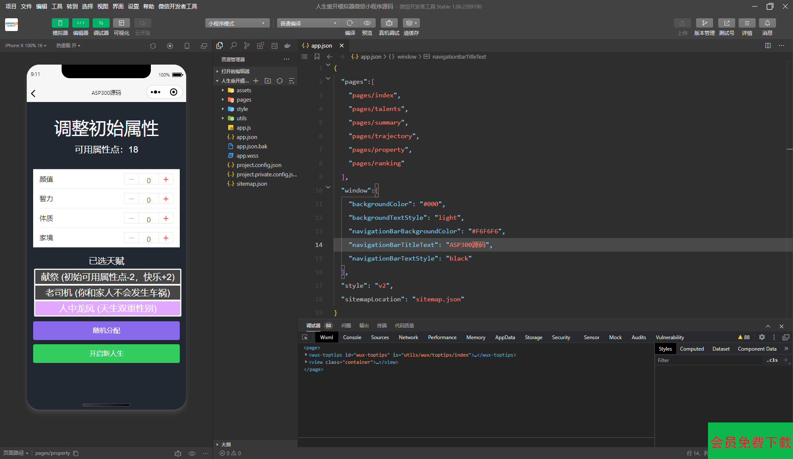The image size is (793, 459).
Task: Toggle the editor panel button
Action: click(80, 23)
